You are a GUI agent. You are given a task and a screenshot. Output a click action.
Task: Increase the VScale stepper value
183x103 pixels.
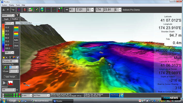tap(17, 70)
